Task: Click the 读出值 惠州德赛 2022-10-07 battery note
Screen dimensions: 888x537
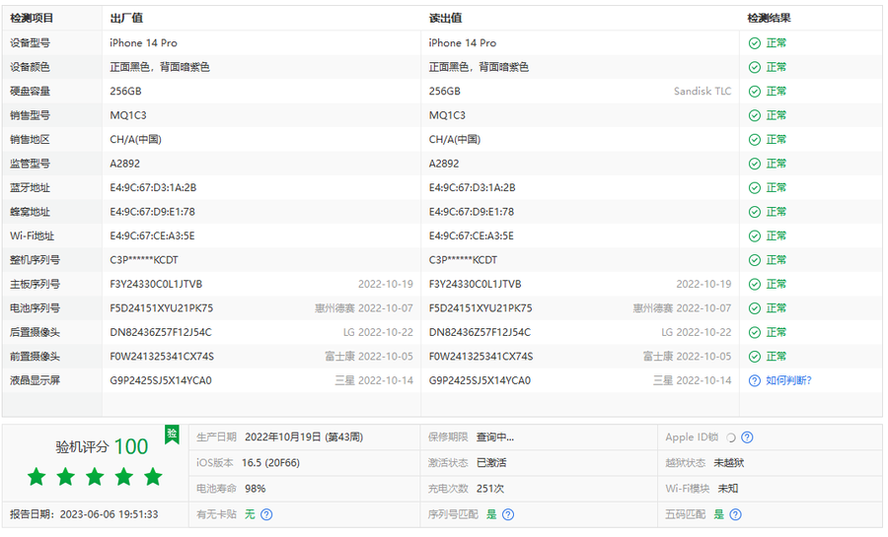Action: click(682, 308)
